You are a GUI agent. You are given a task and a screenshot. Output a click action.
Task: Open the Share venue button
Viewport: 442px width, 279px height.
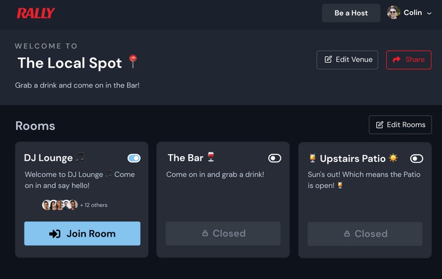(409, 60)
